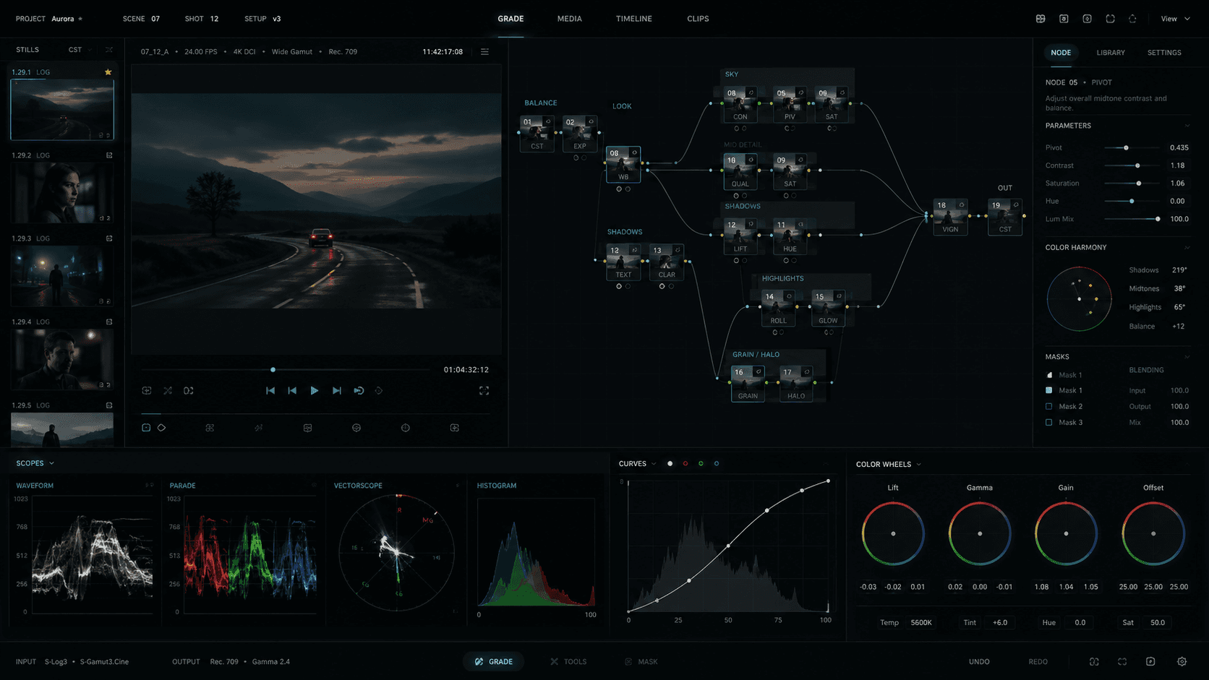Select the PIV node 05

(x=790, y=104)
